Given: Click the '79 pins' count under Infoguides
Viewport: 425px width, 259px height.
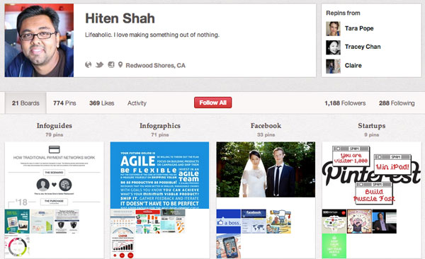Looking at the screenshot, I should [55, 134].
